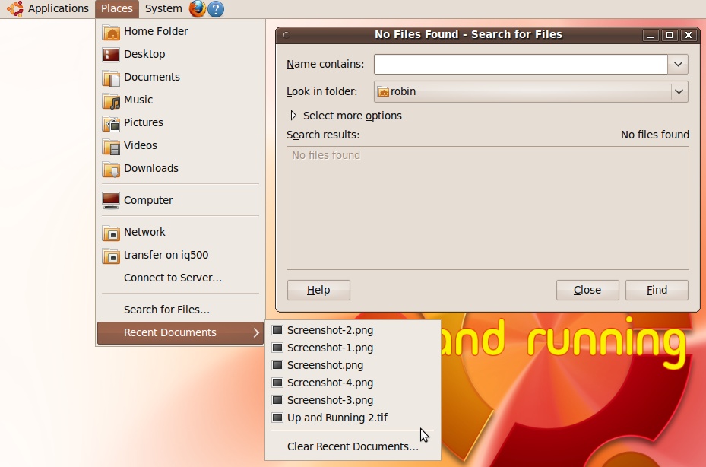Image resolution: width=706 pixels, height=467 pixels.
Task: Click the Help button
Action: click(318, 290)
